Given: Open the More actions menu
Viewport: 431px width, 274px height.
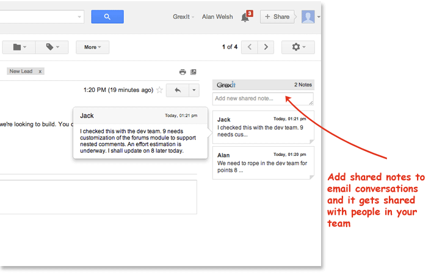Looking at the screenshot, I should point(92,47).
